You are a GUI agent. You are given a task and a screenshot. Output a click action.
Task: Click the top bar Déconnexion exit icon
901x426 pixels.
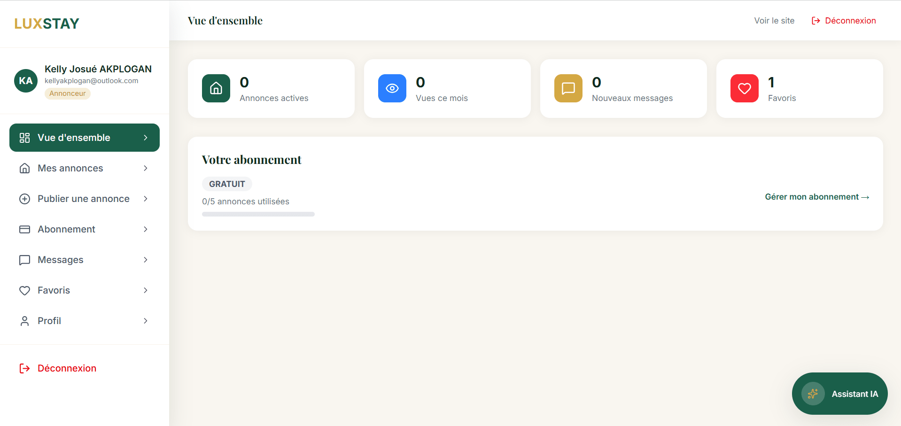816,21
